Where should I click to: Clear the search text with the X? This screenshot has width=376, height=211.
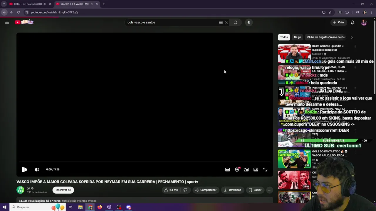(226, 22)
